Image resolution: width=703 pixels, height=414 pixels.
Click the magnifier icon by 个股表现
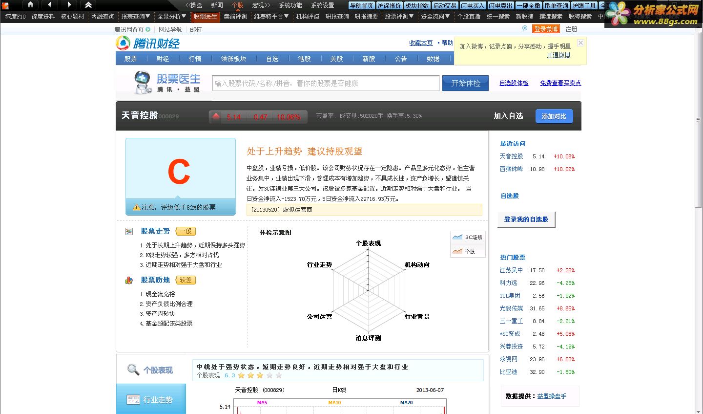coord(133,370)
